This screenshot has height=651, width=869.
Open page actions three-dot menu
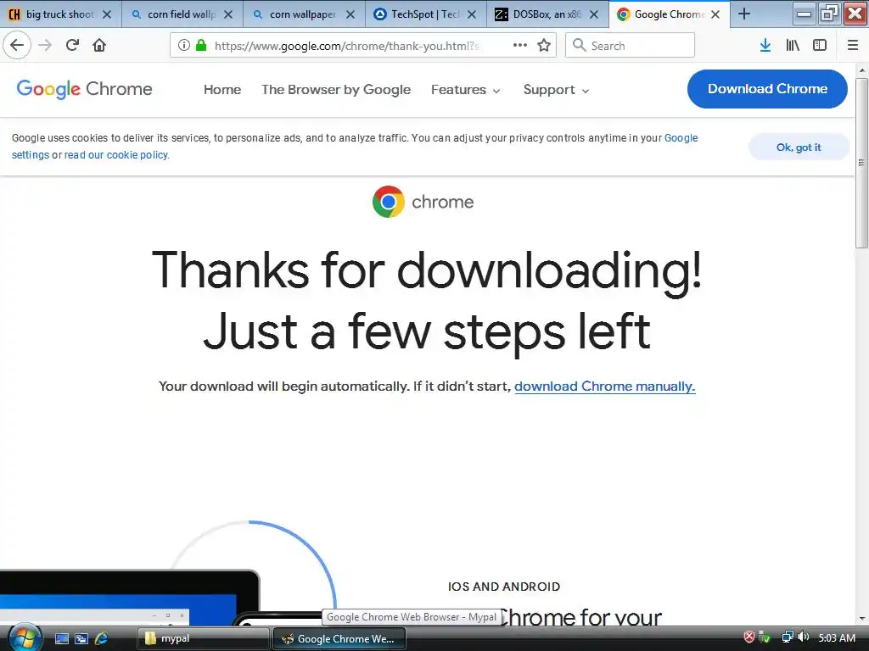pyautogui.click(x=520, y=46)
